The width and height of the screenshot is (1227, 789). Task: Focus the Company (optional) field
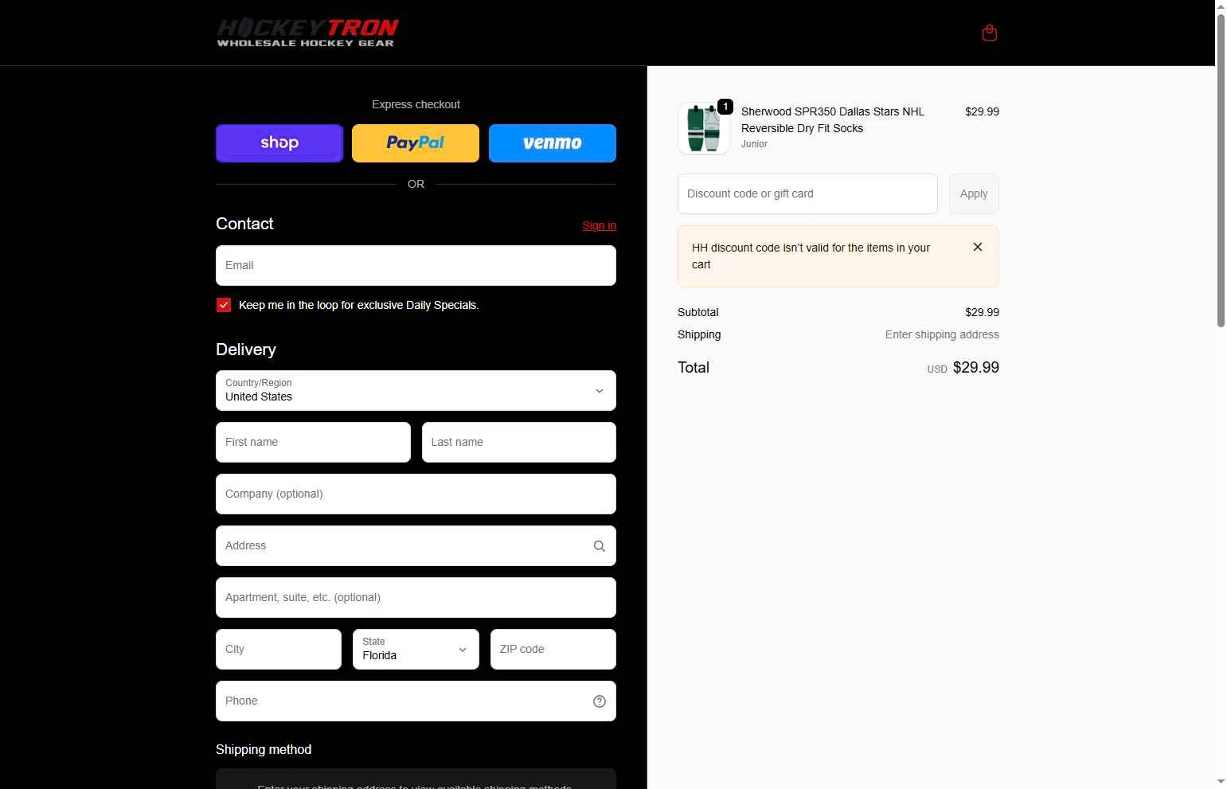416,494
